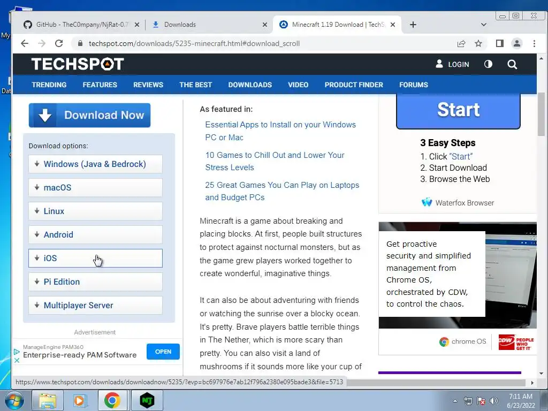
Task: Choose the Multiplayer Server download option
Action: (x=95, y=305)
